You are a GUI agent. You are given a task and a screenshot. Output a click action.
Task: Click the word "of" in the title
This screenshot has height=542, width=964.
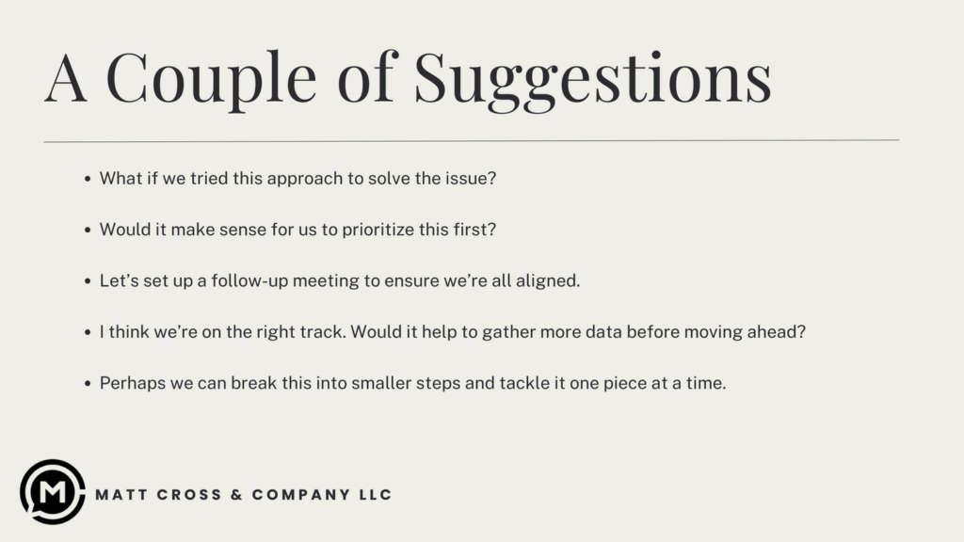pos(367,76)
